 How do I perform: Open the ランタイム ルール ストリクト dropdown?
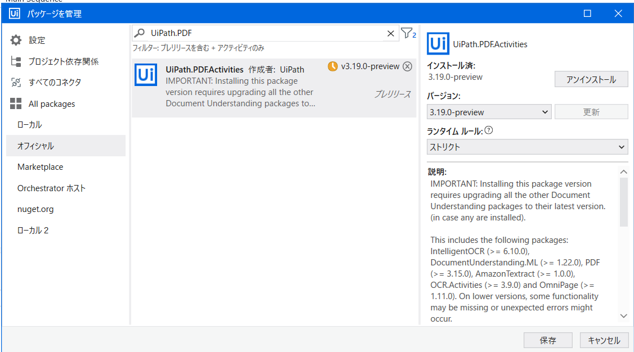click(x=527, y=147)
